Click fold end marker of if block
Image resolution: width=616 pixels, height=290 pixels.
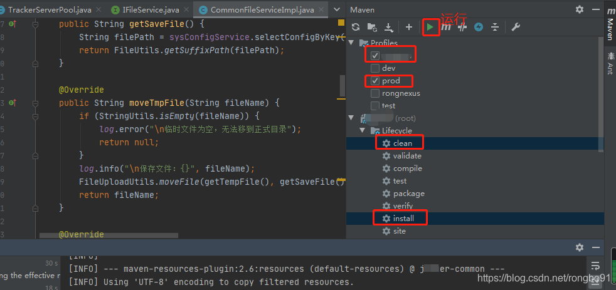coord(35,155)
